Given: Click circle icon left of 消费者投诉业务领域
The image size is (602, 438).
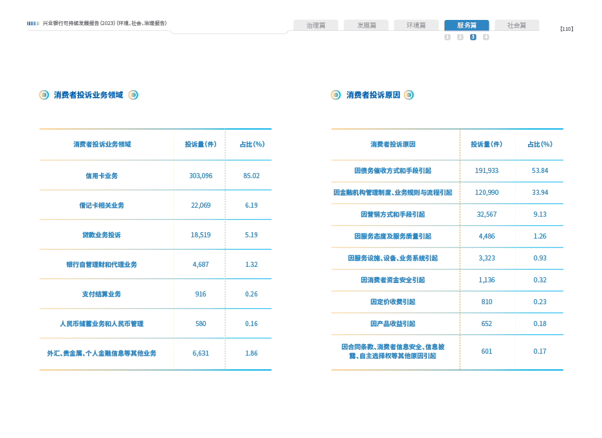Looking at the screenshot, I should (x=44, y=95).
